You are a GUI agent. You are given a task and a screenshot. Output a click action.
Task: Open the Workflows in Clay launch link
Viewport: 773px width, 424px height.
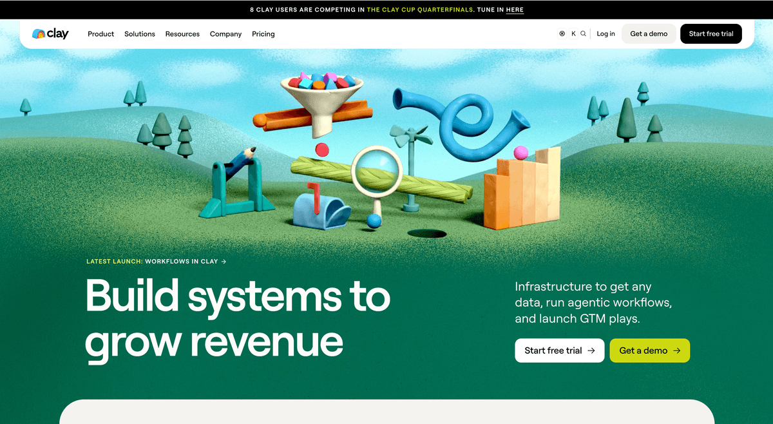pos(157,262)
